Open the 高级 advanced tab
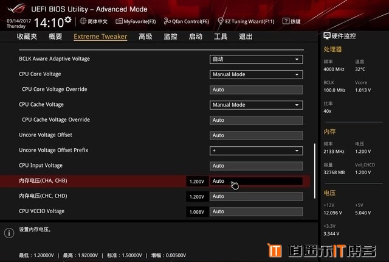Image resolution: width=389 pixels, height=262 pixels. [x=145, y=37]
